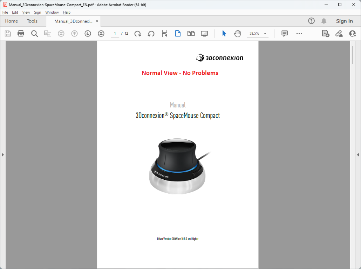Rotate the page clockwise
The image size is (361, 269).
[x=138, y=33]
